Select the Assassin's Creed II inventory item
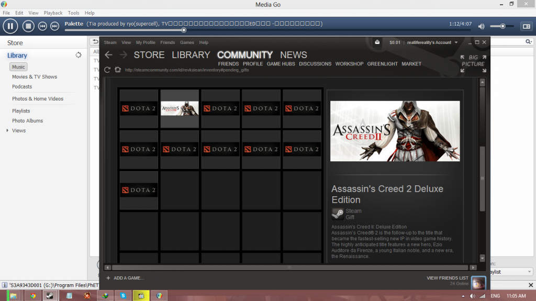The image size is (536, 301). click(x=180, y=108)
